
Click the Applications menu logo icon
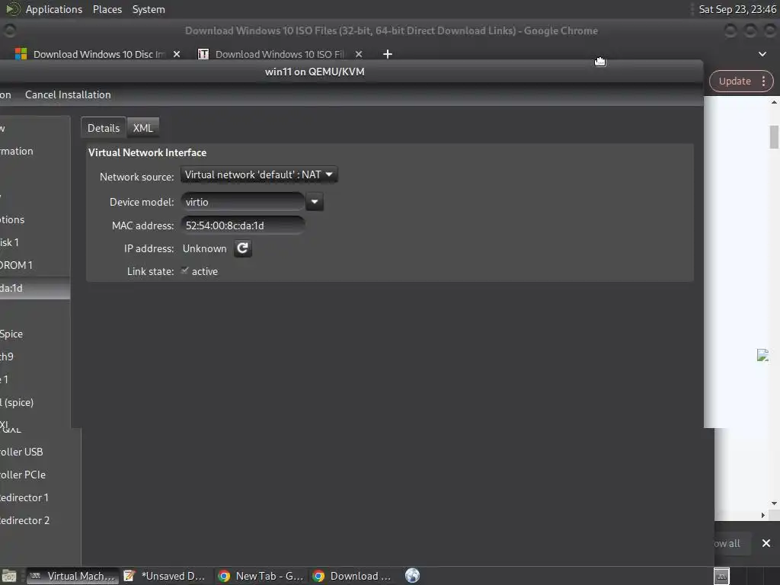[13, 9]
